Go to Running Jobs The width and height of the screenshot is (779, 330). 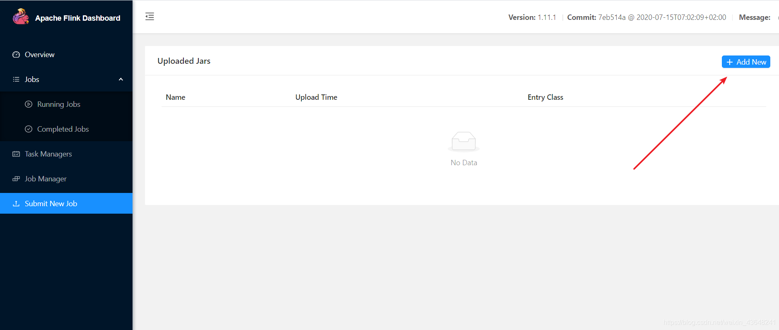(66, 104)
